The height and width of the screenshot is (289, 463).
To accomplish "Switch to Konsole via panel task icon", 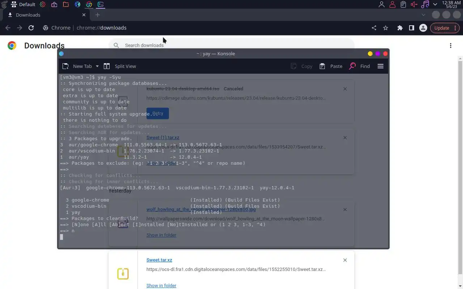I will click(101, 4).
